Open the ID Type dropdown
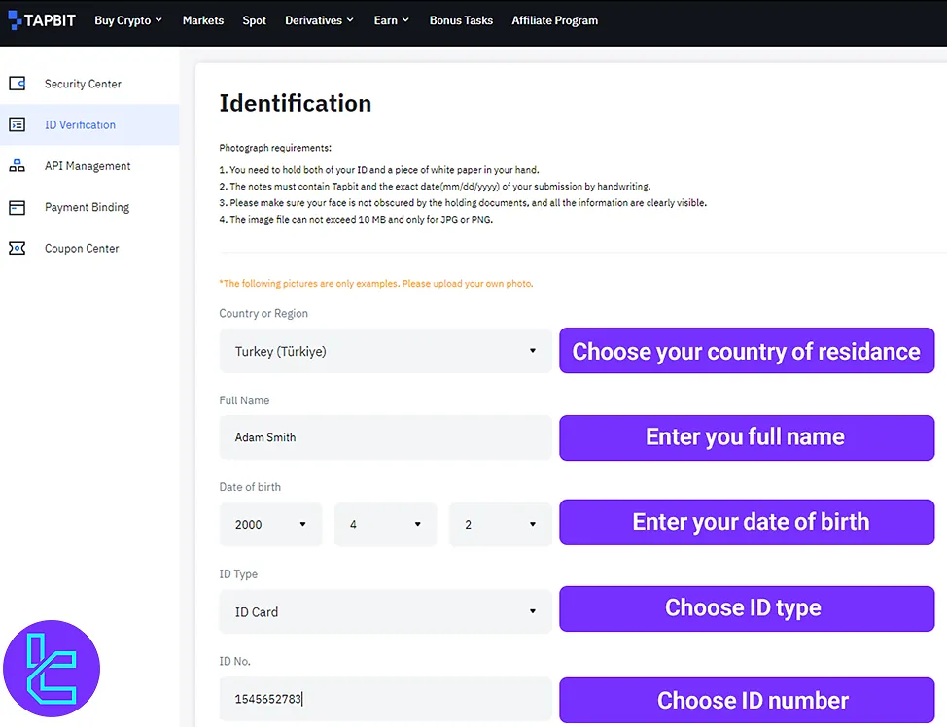The width and height of the screenshot is (947, 727). [x=385, y=611]
